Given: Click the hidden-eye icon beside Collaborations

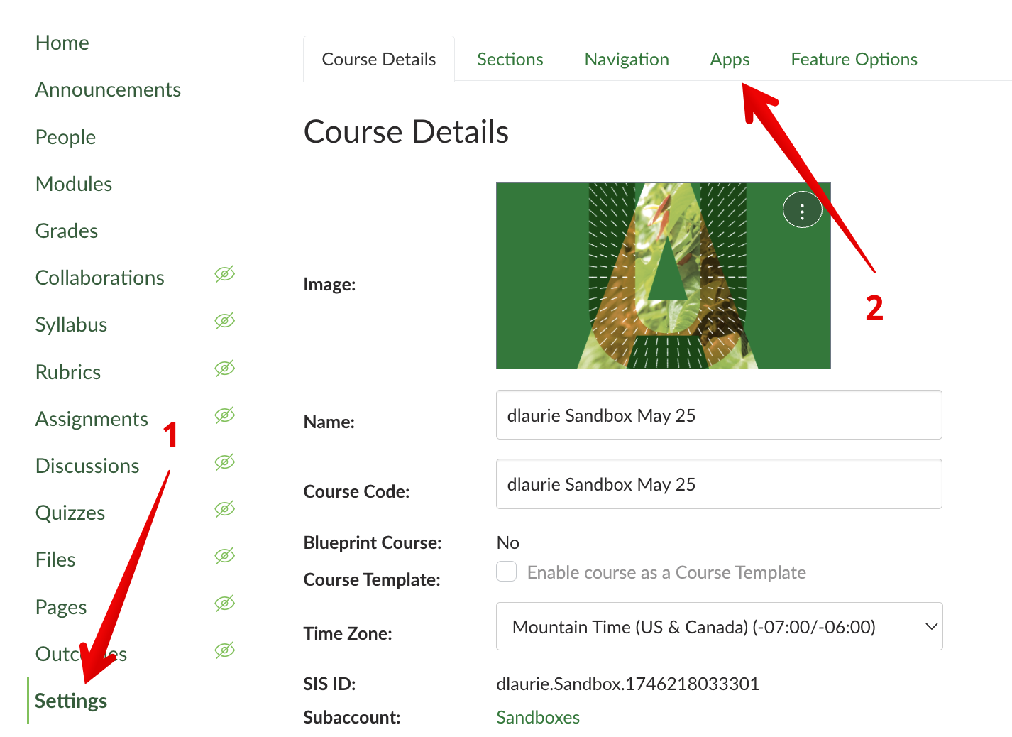Looking at the screenshot, I should (224, 274).
